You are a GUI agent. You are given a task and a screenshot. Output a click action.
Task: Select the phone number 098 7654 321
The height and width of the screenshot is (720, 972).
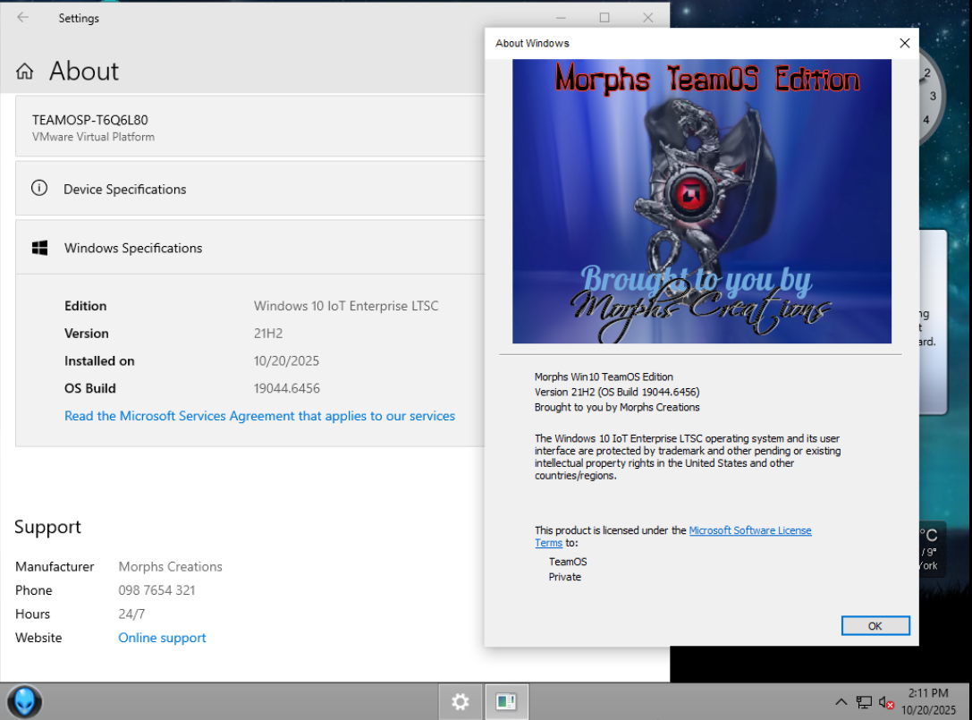click(x=156, y=589)
